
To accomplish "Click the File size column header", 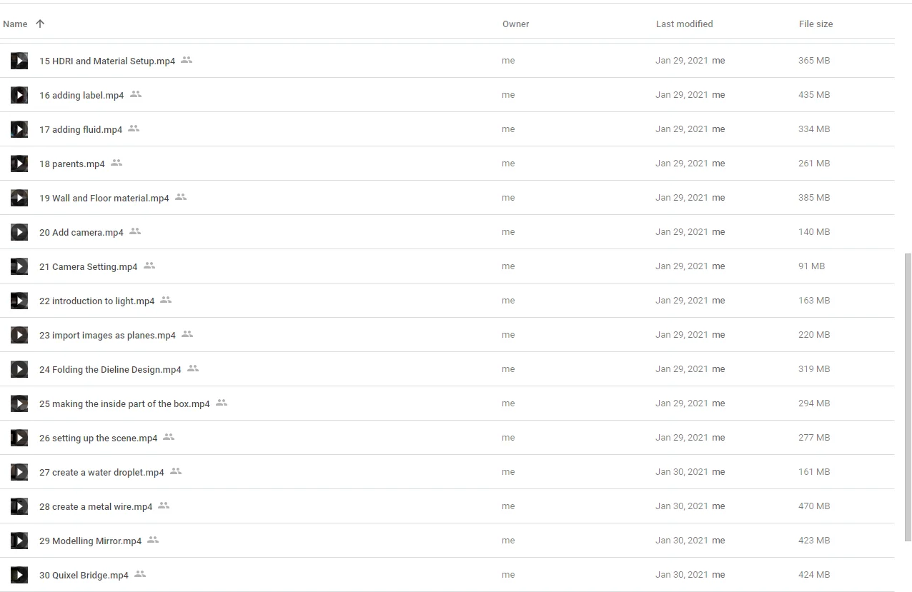I will point(816,24).
